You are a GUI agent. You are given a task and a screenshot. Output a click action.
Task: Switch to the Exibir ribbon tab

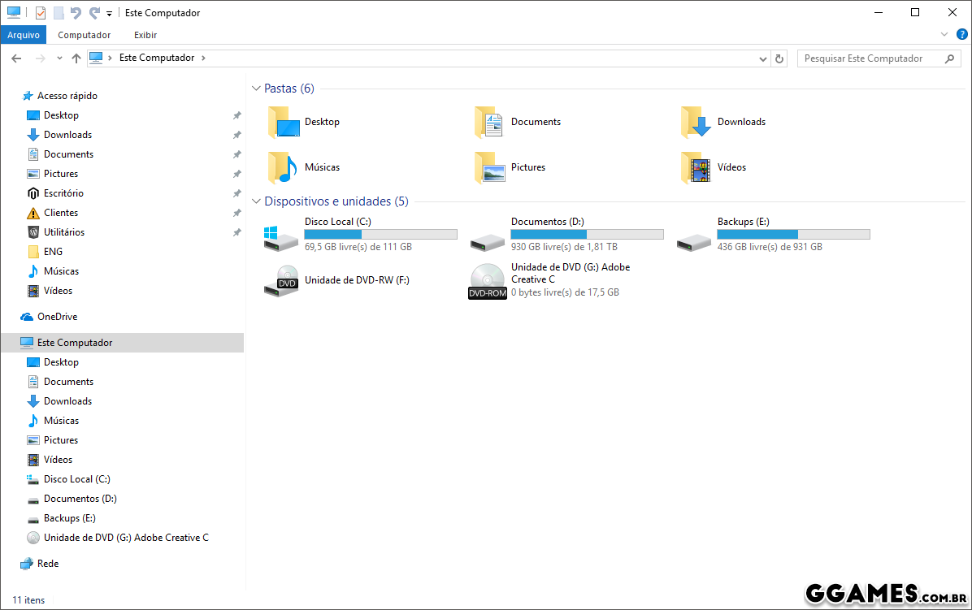coord(145,35)
